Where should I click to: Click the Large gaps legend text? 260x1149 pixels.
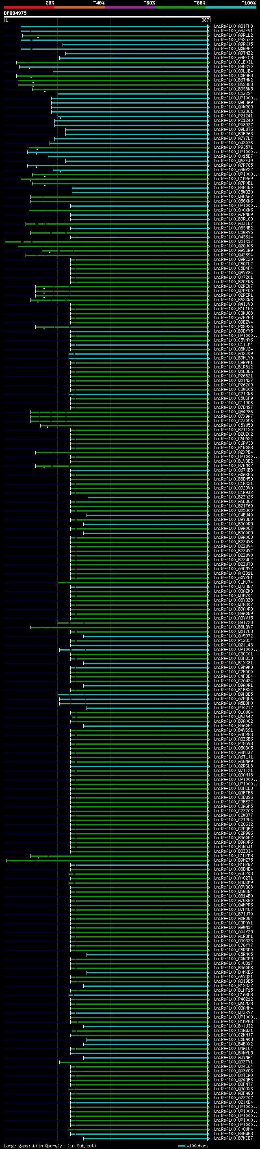[50, 1145]
